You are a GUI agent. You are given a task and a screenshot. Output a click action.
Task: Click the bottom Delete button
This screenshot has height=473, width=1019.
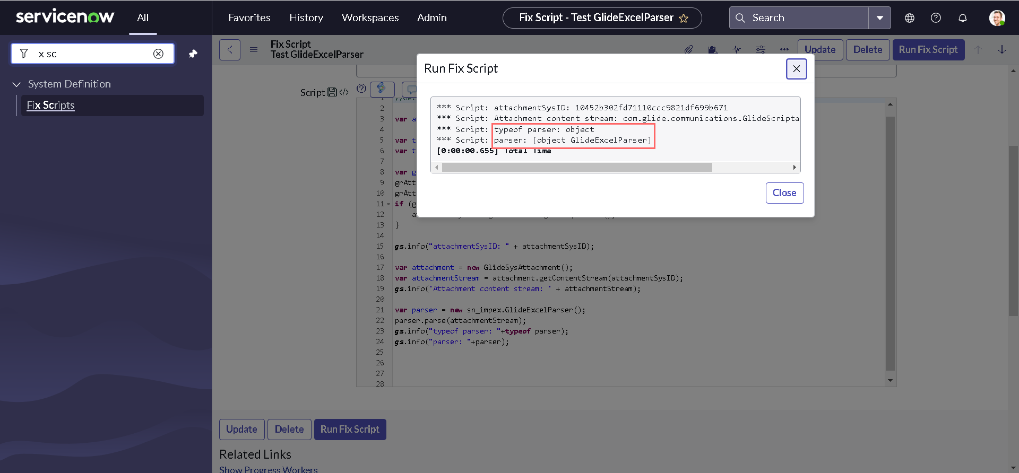289,430
